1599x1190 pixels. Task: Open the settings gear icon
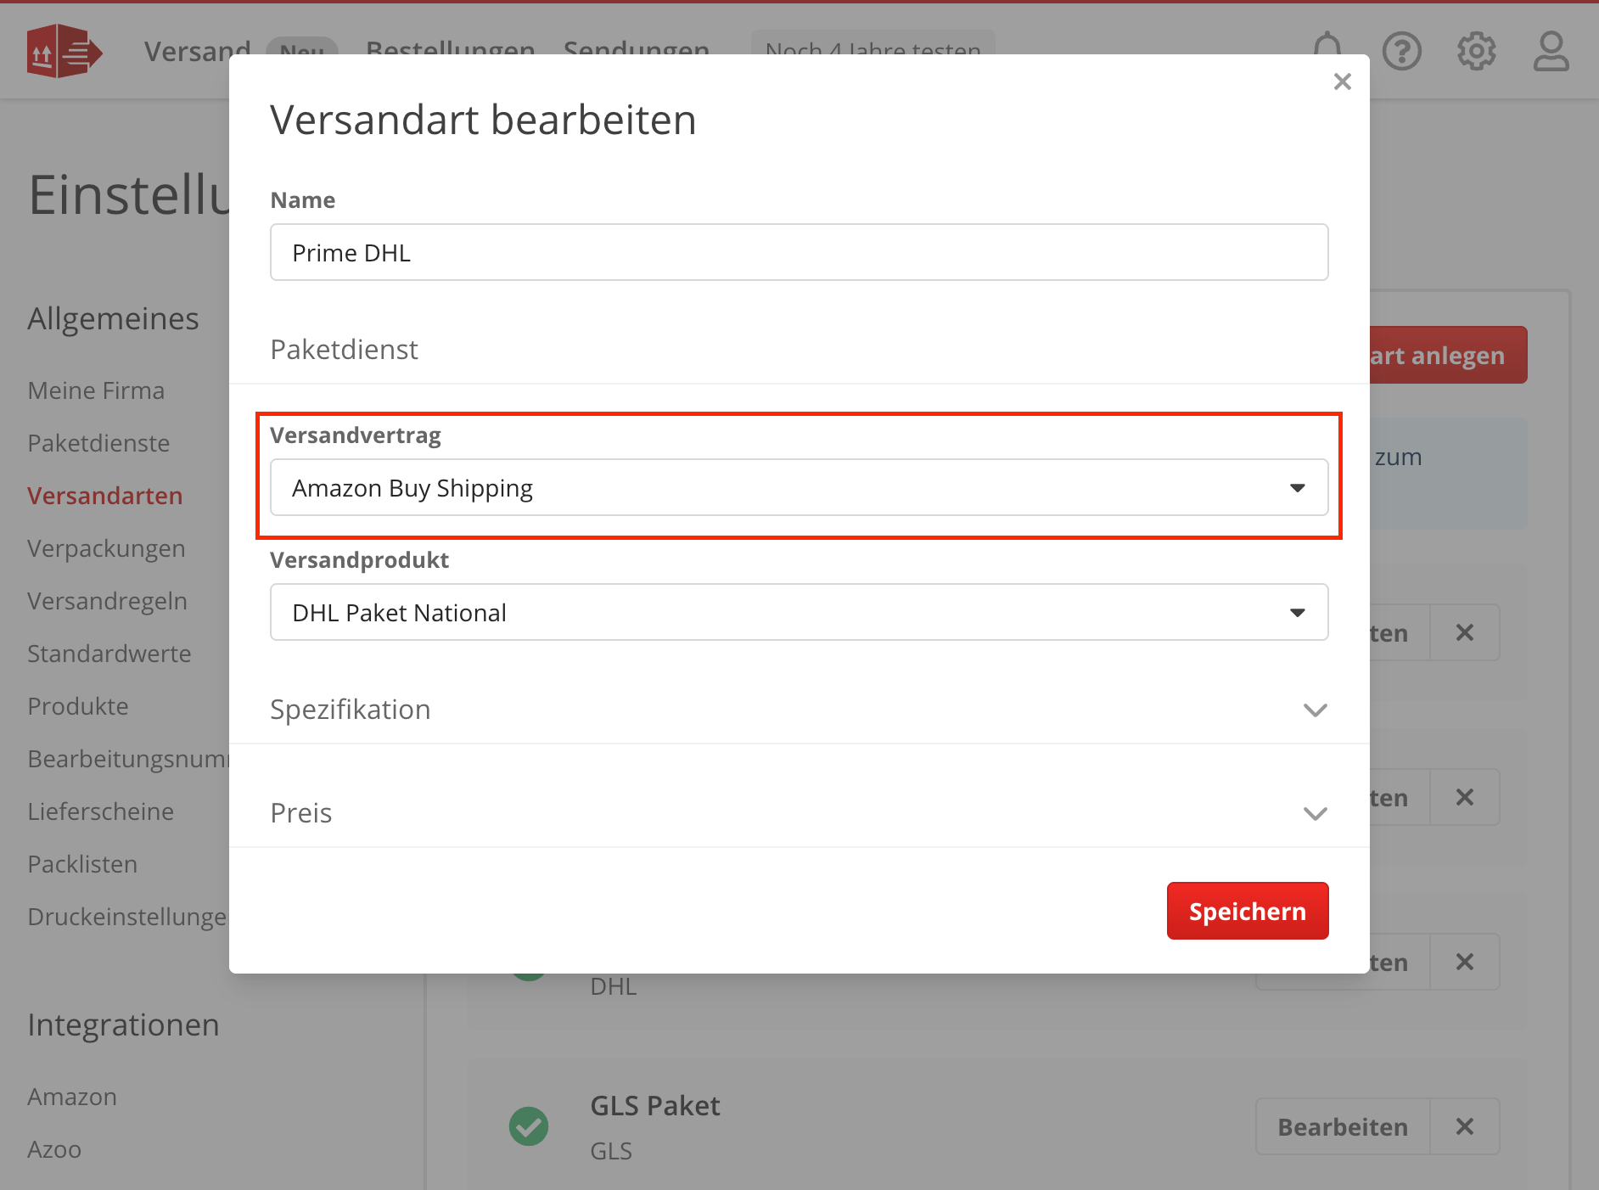point(1477,52)
